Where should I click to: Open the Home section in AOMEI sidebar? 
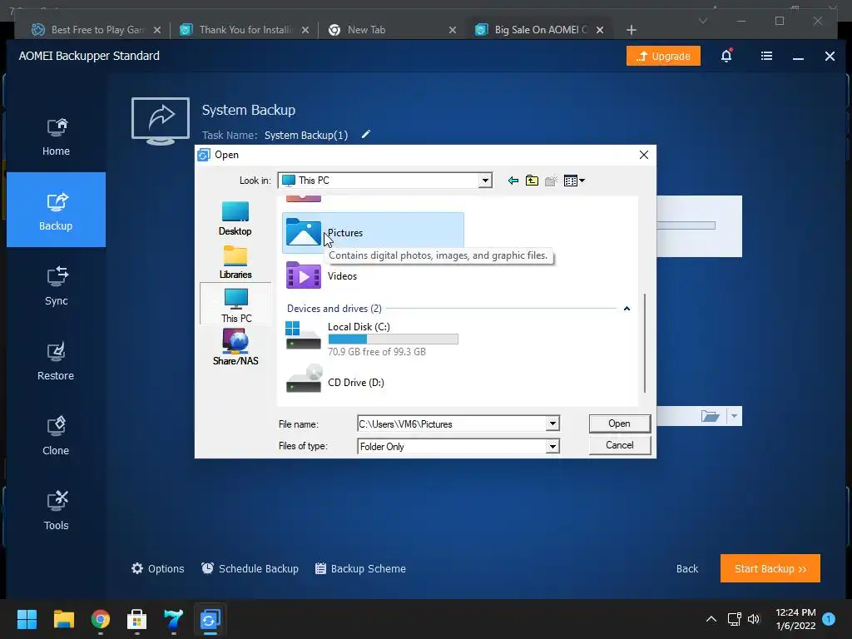(x=56, y=137)
